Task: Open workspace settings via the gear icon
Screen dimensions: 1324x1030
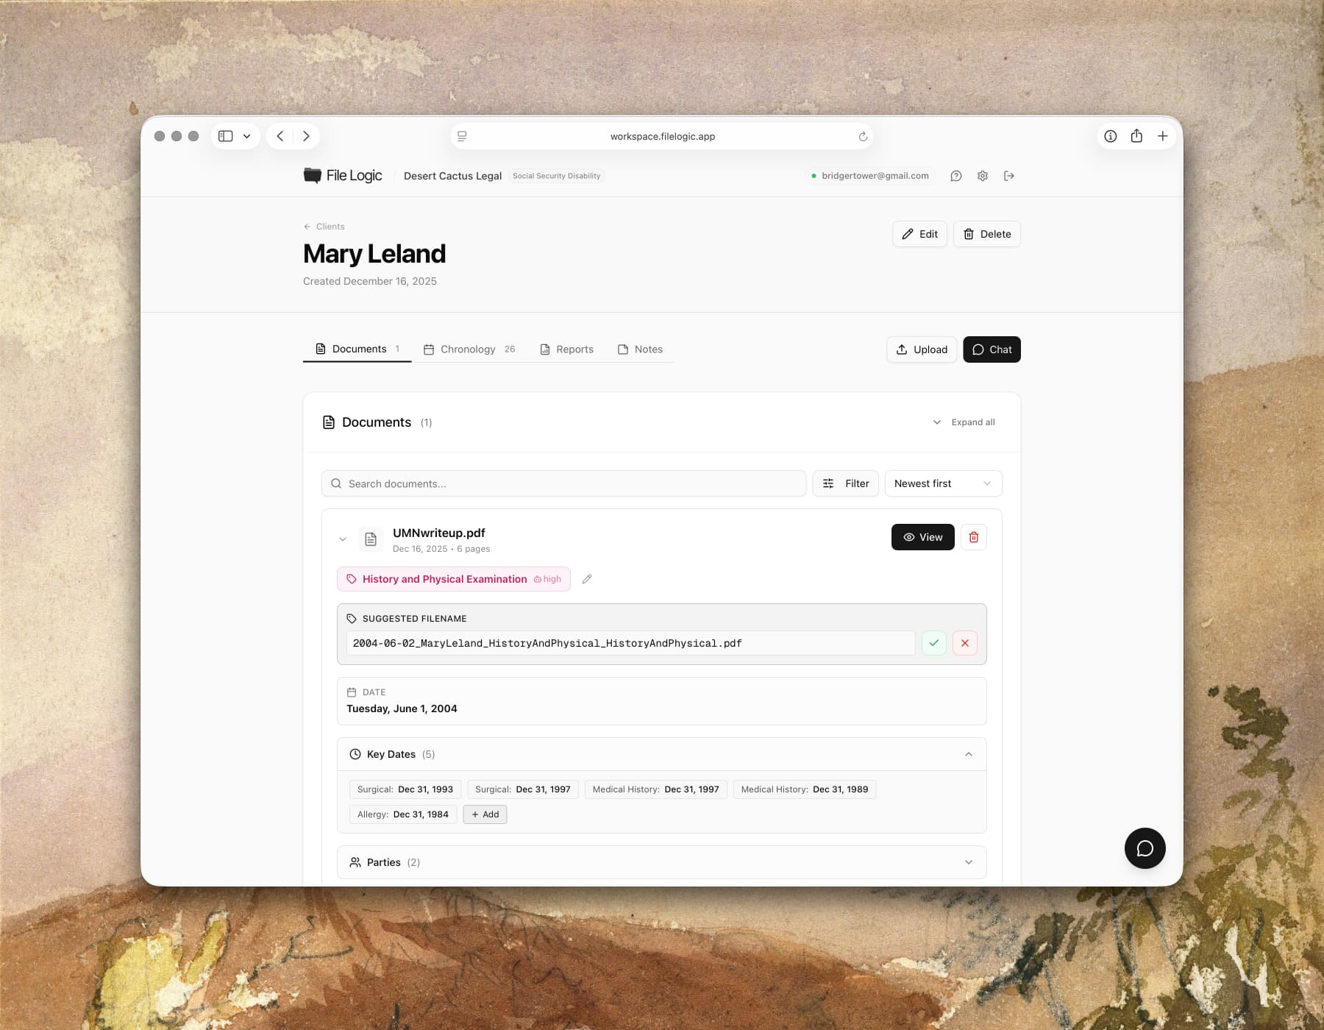Action: click(982, 176)
